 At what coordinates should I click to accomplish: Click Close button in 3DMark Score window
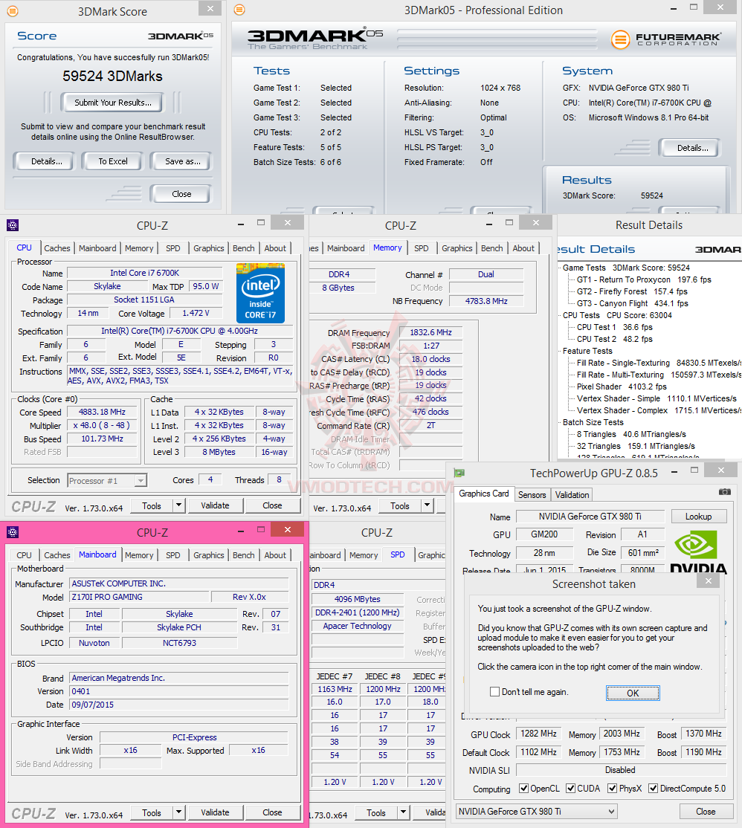181,194
